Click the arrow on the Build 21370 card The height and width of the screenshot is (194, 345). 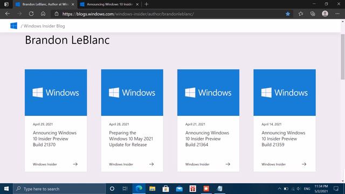(x=75, y=164)
